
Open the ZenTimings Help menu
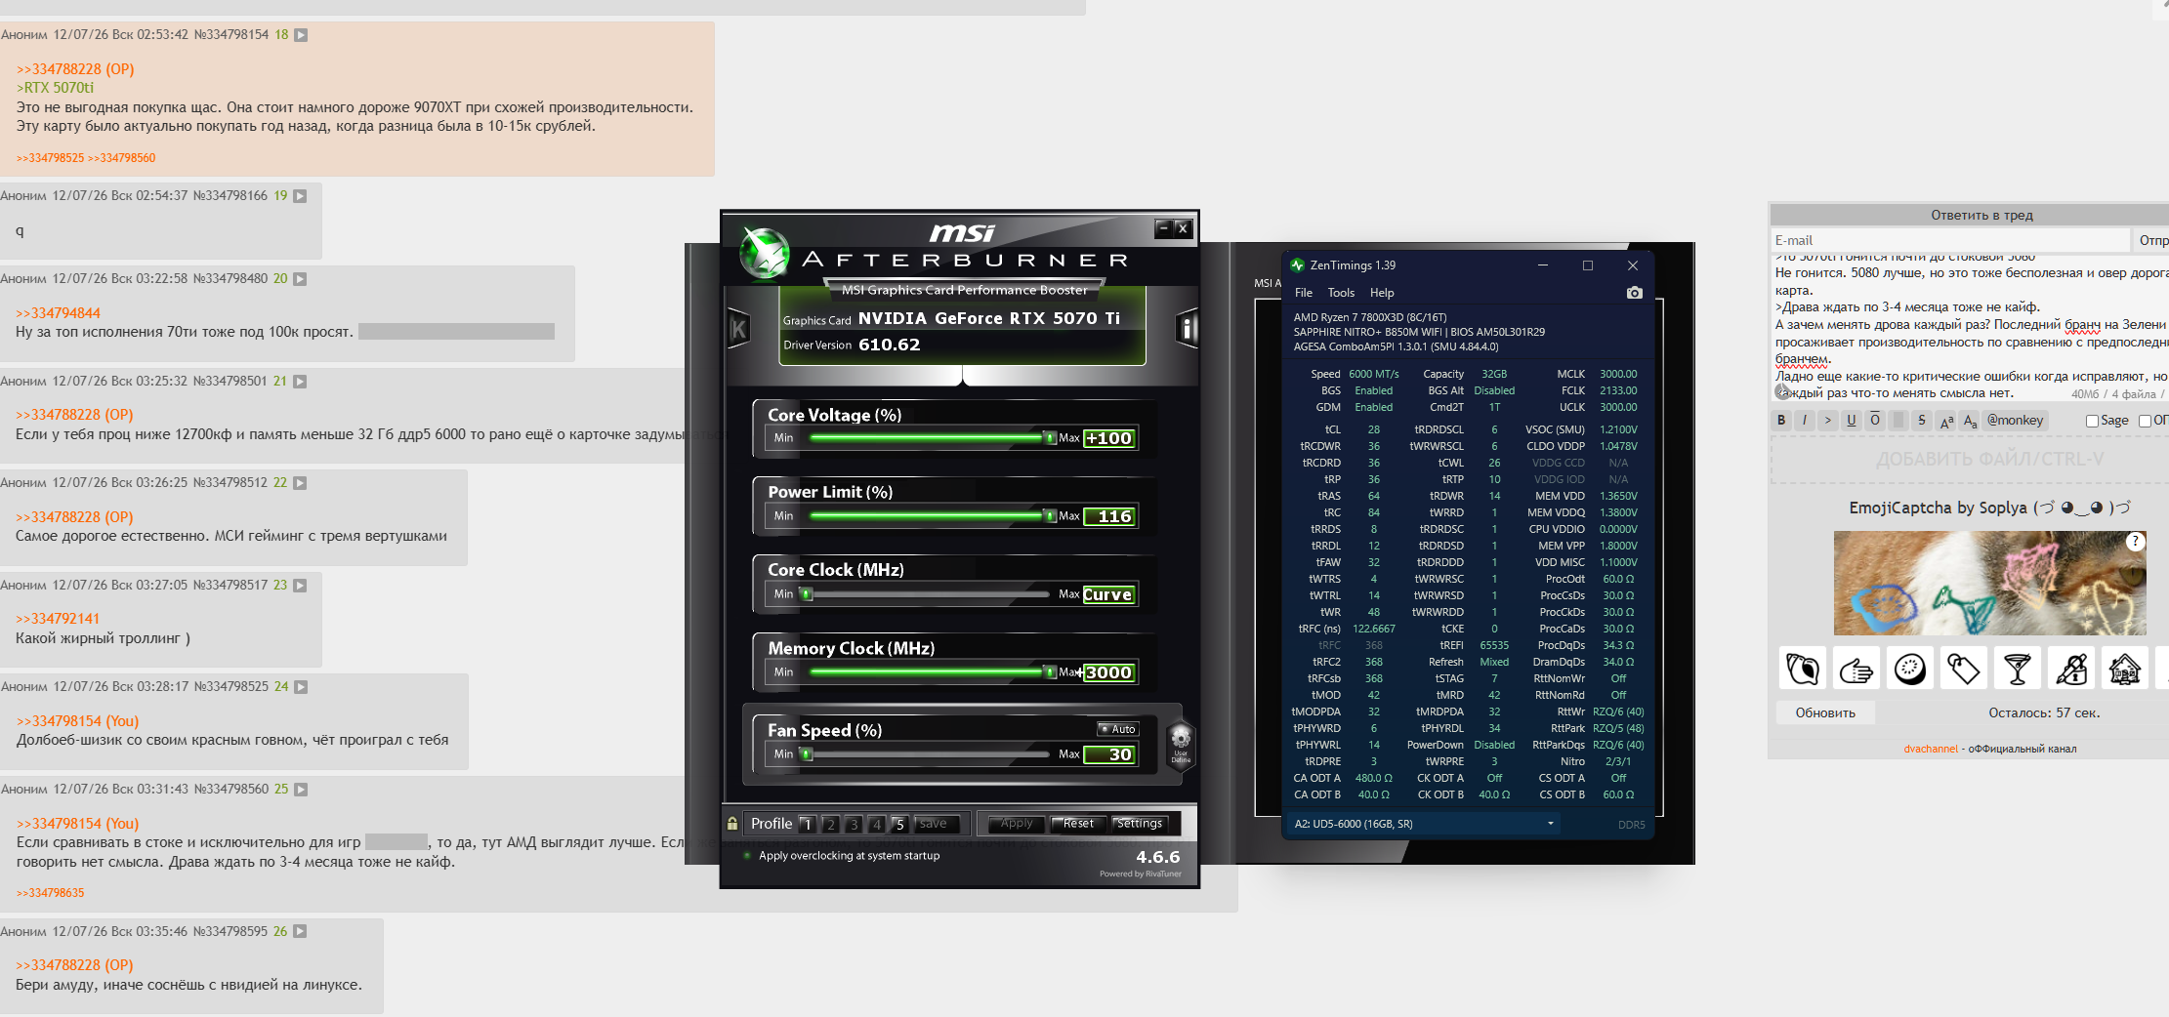point(1382,293)
